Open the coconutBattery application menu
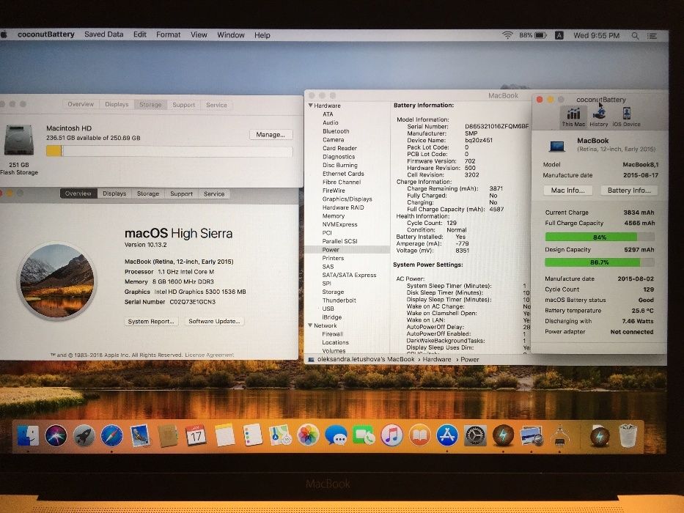Screen dimensions: 684x513 click(45, 34)
